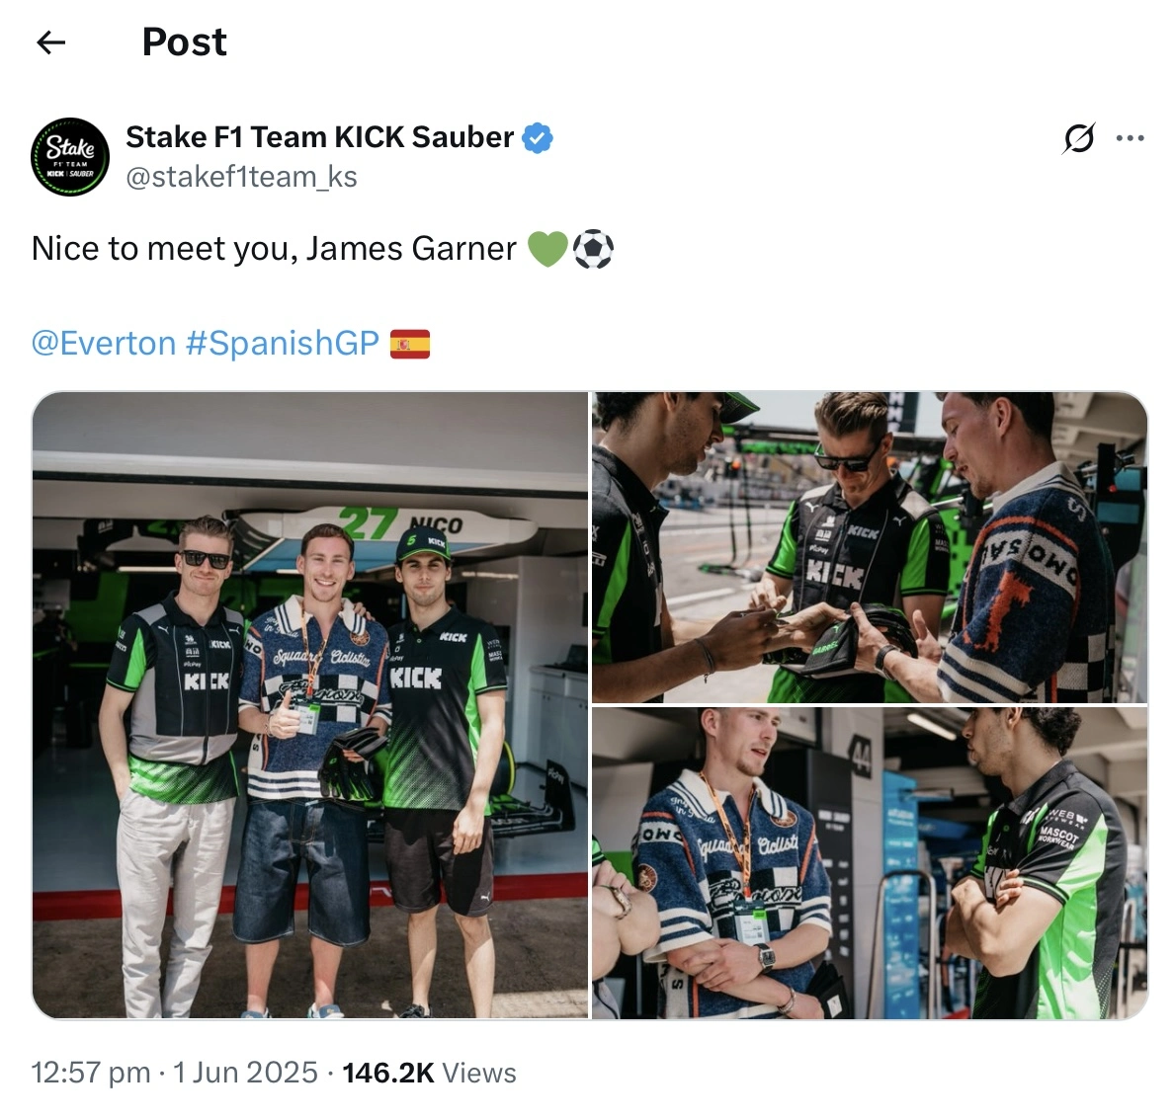
Task: Open the Grok slash-circle icon
Action: click(1079, 138)
